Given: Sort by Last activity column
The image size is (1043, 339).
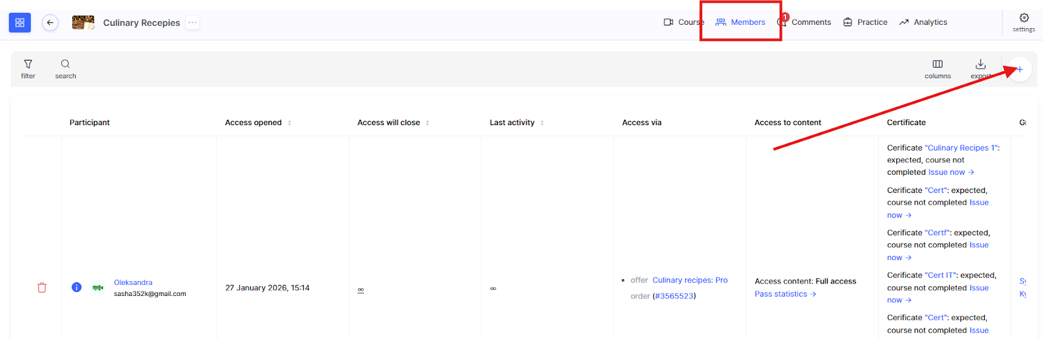Looking at the screenshot, I should (542, 123).
